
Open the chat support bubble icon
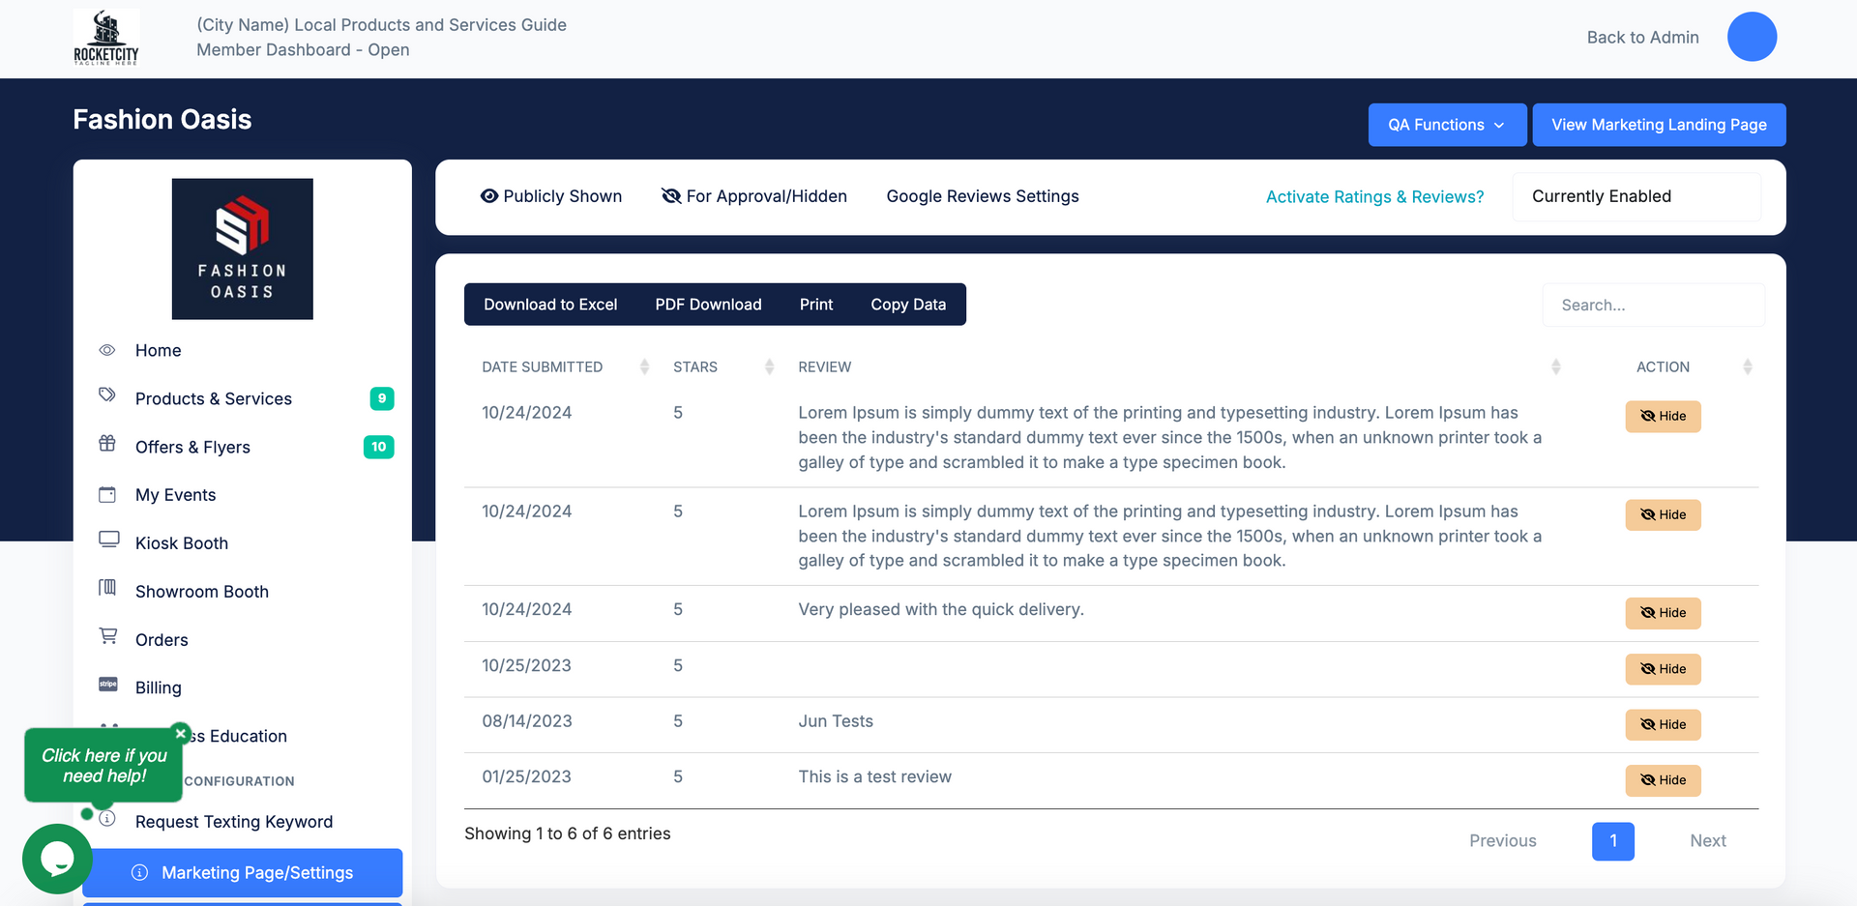click(57, 860)
